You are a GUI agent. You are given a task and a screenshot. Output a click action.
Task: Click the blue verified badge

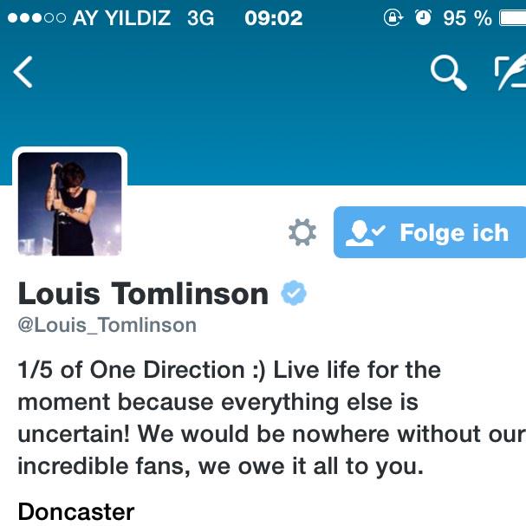click(x=294, y=293)
